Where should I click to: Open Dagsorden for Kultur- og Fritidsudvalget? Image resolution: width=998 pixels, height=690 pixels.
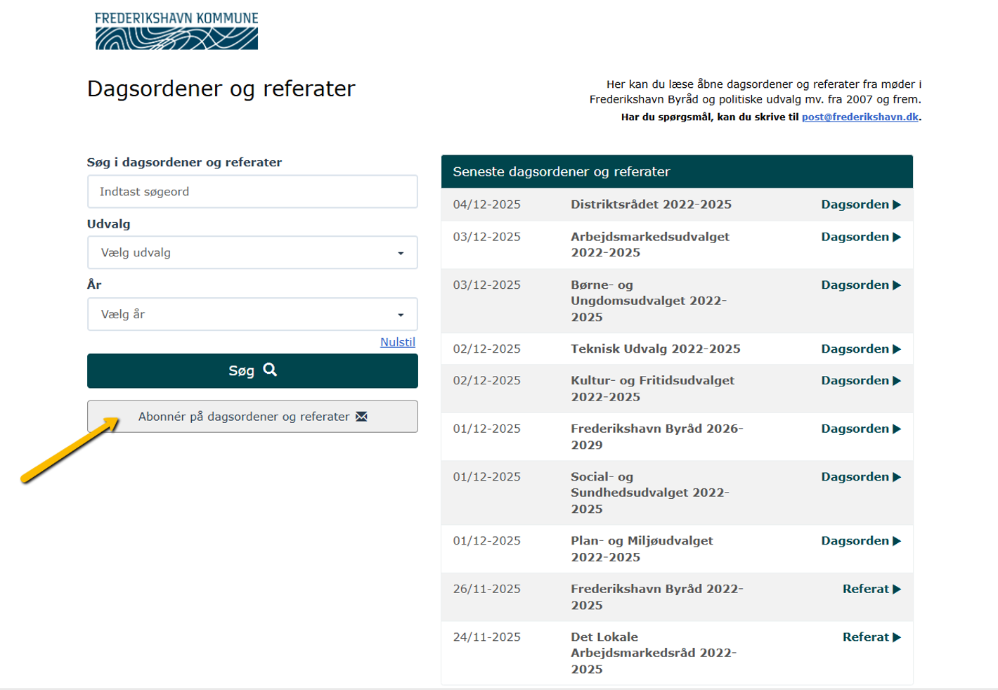[855, 381]
